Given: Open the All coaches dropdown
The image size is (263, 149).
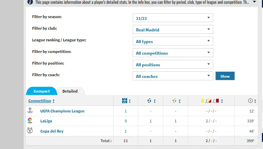Looking at the screenshot, I should pyautogui.click(x=173, y=76).
